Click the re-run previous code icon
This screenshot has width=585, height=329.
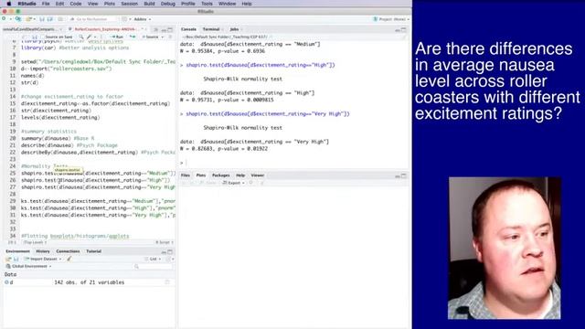tap(132, 37)
